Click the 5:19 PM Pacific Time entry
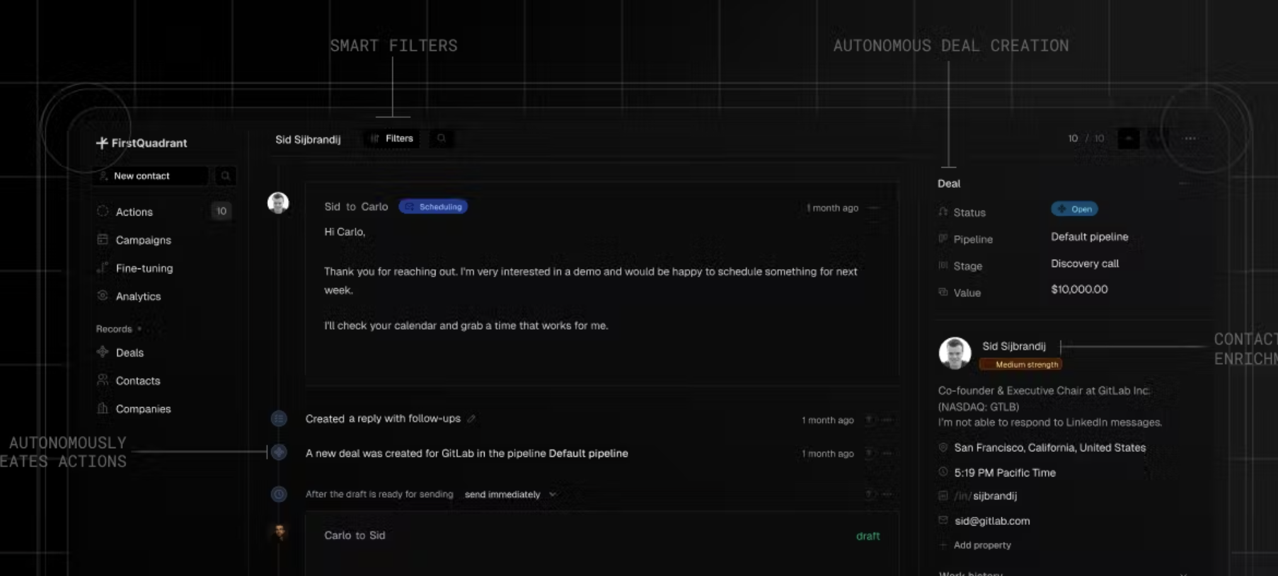The height and width of the screenshot is (576, 1278). (1005, 473)
